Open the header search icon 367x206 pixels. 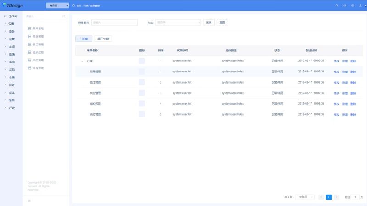(x=337, y=6)
